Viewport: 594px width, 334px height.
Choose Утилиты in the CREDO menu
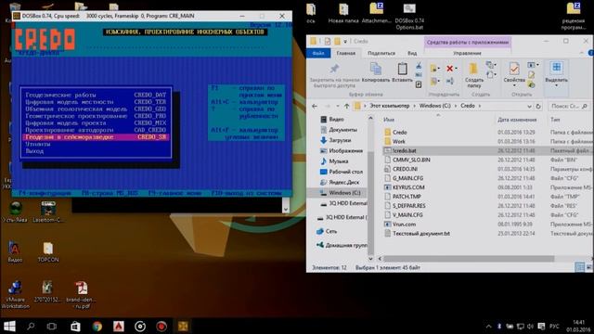click(x=38, y=144)
